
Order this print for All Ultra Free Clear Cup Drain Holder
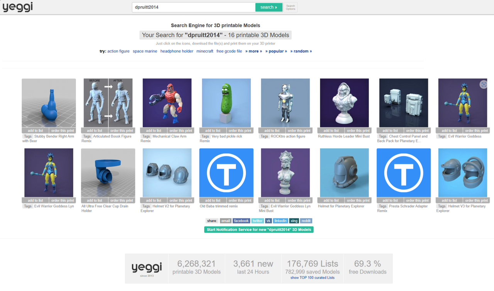point(122,200)
